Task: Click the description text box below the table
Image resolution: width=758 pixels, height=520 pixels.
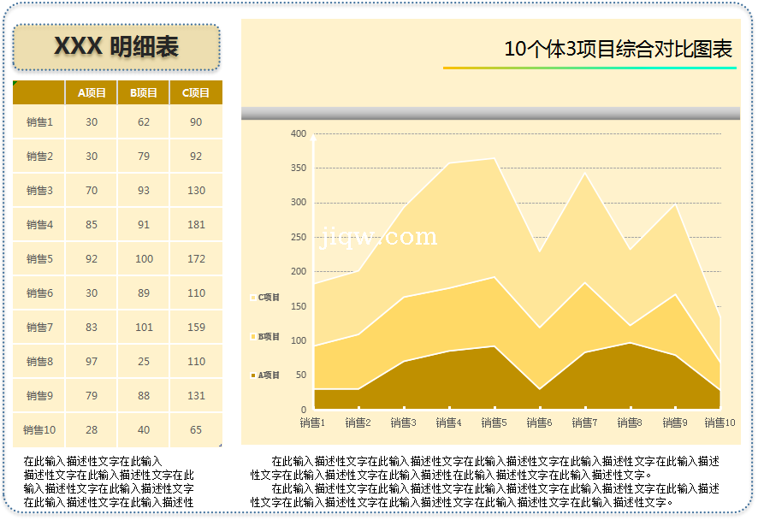Action: (x=110, y=482)
